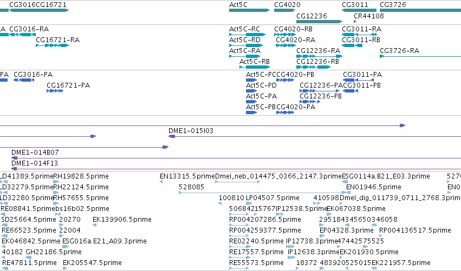The image size is (461, 271).
Task: Select the Act5C-RA transcript label
Action: [x=245, y=51]
